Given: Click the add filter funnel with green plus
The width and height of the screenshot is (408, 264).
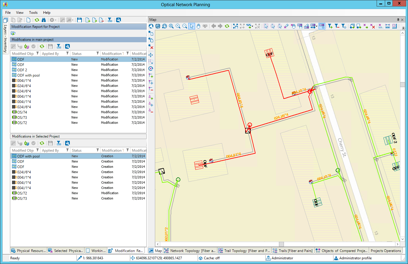Looking at the screenshot, I should (330, 26).
